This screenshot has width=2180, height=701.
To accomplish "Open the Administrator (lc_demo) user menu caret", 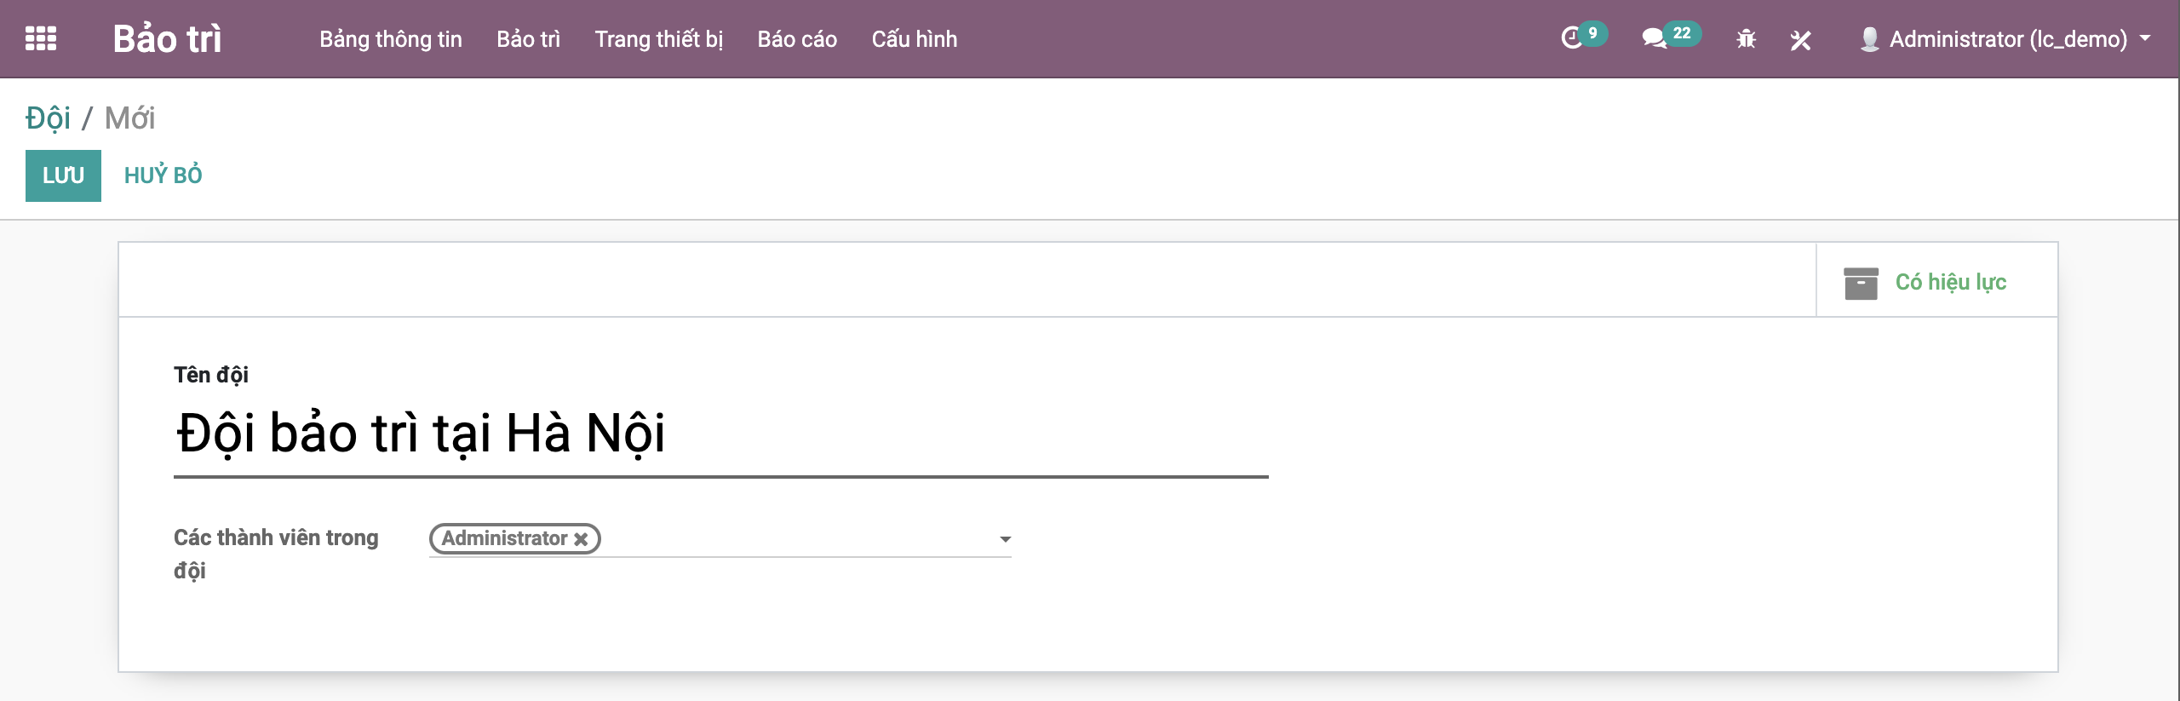I will (2145, 38).
